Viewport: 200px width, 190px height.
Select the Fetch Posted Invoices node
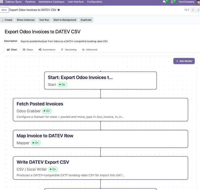pyautogui.click(x=101, y=109)
